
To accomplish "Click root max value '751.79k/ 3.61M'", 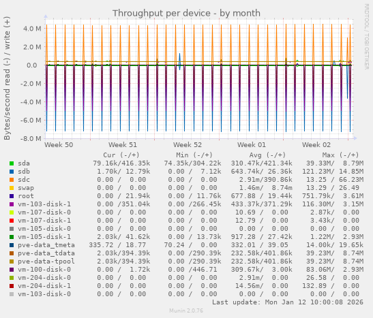I will click(333, 196).
